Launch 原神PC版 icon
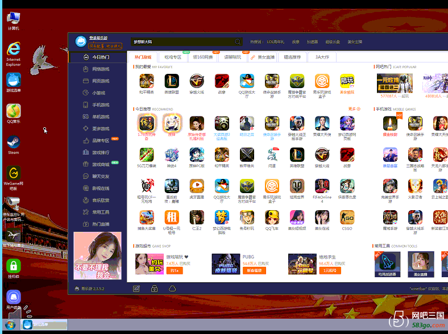448x334 pixels. click(x=197, y=155)
